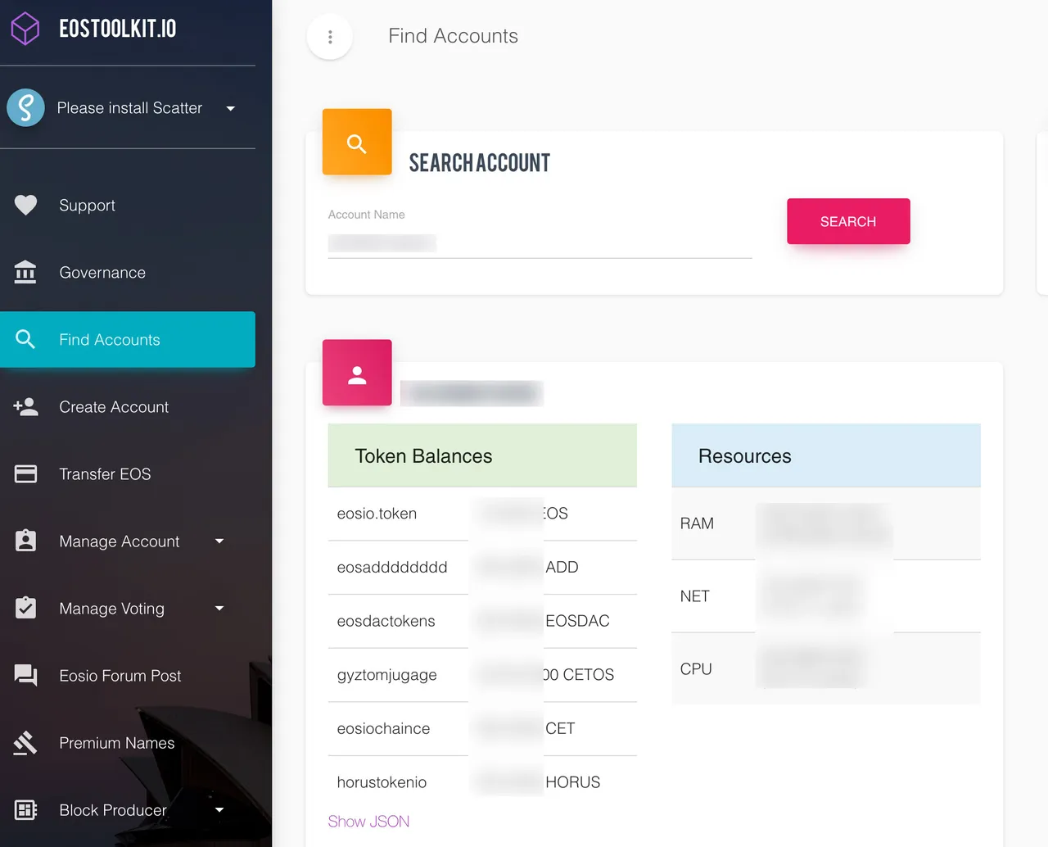The image size is (1048, 847).
Task: Click the Support heart icon
Action: [25, 205]
